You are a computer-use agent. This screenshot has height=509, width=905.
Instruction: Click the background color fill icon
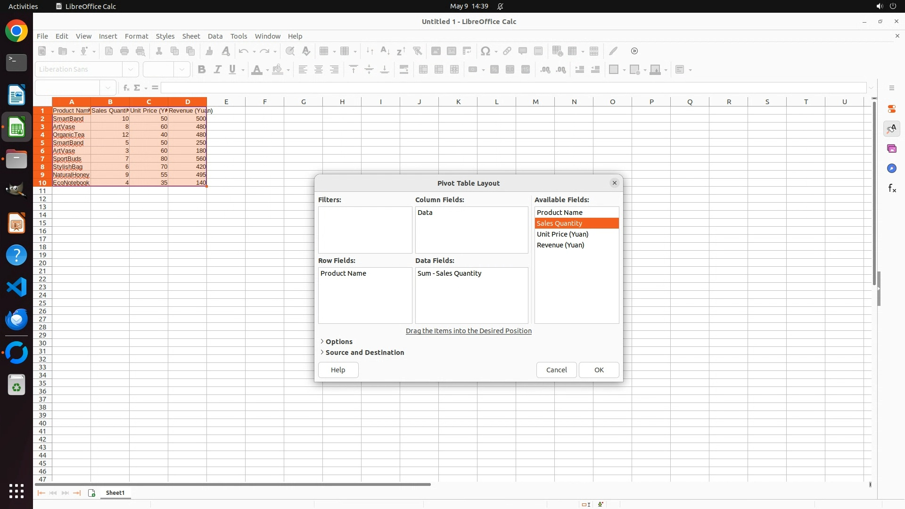[278, 70]
